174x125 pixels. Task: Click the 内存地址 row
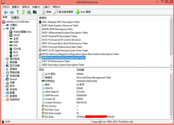coord(69,81)
